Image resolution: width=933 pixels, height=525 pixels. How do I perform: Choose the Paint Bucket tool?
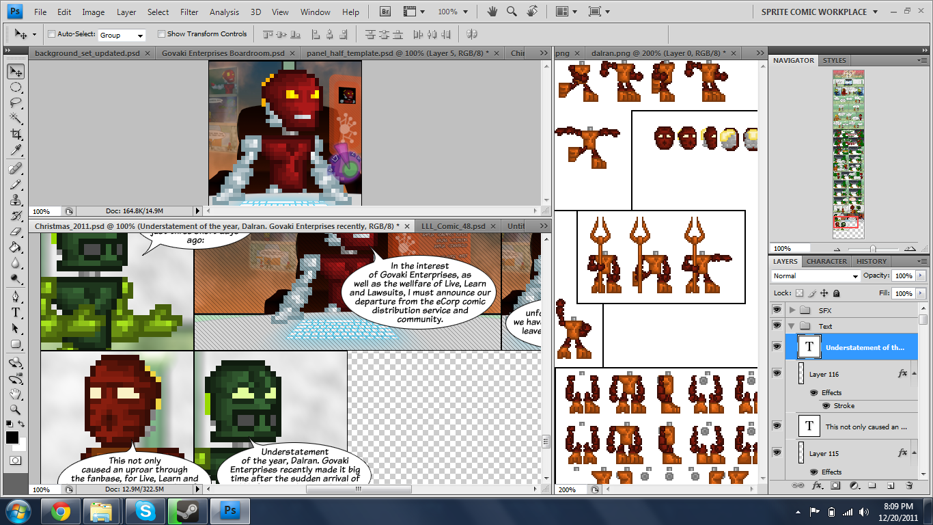coord(16,248)
